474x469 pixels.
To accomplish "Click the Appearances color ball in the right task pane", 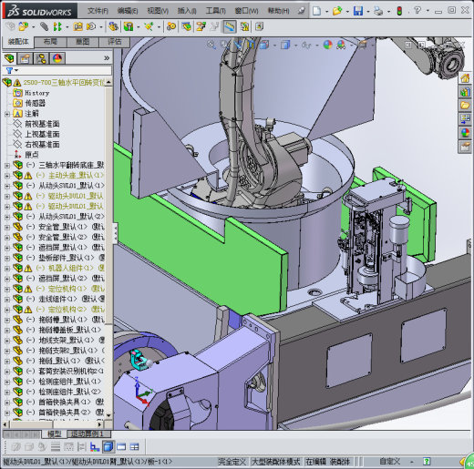I will pos(465,133).
